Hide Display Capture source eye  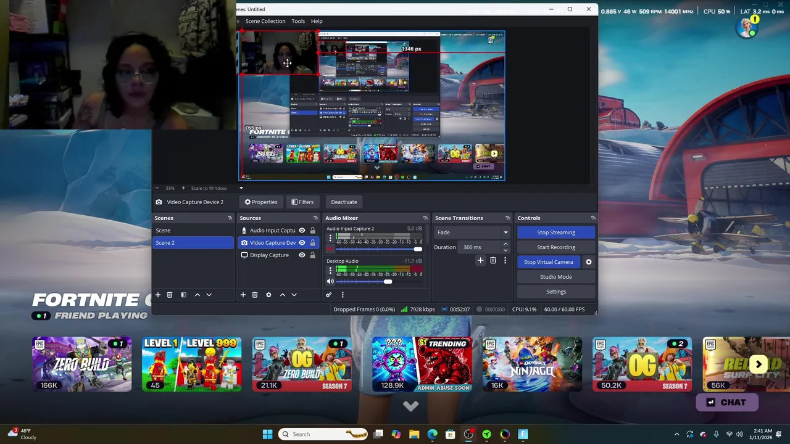click(x=302, y=255)
